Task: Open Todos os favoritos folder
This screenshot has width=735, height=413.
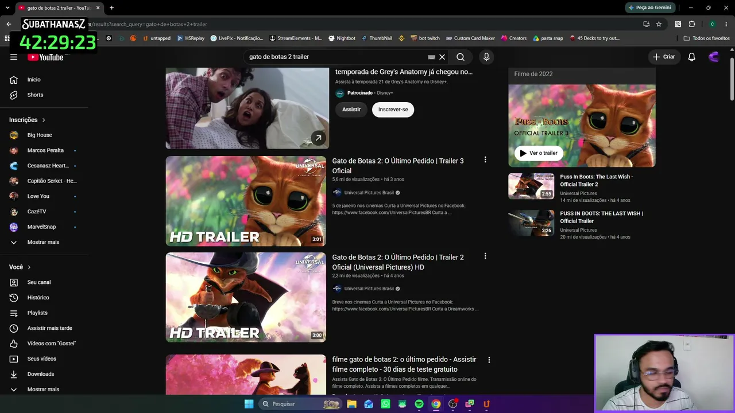Action: pos(707,38)
